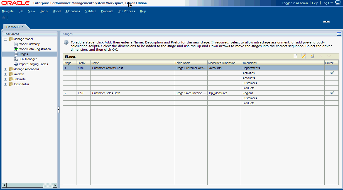Click the Regions driver checkmark
This screenshot has height=190, width=343.
click(x=332, y=93)
